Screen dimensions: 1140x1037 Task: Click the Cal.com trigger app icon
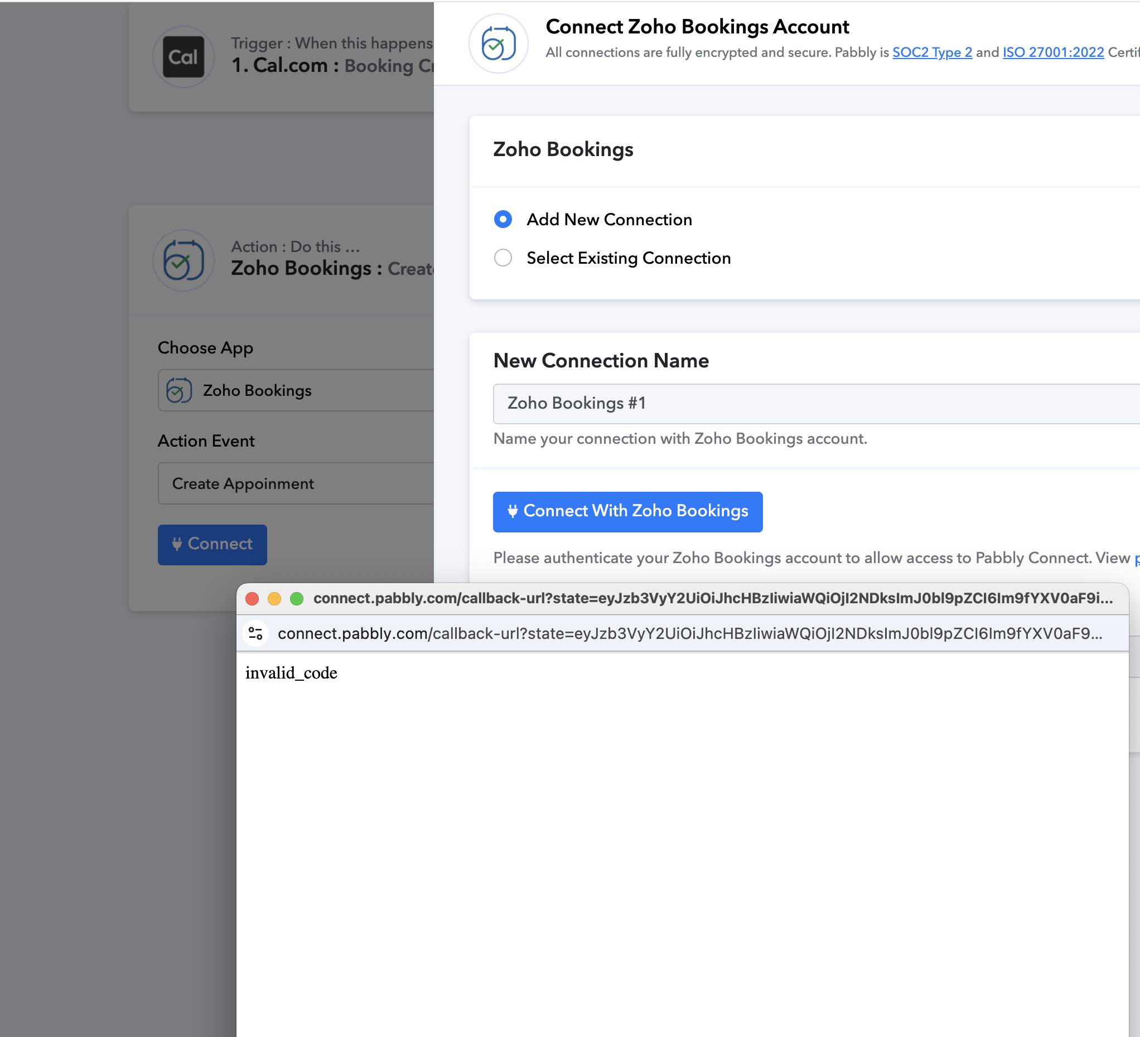[183, 56]
